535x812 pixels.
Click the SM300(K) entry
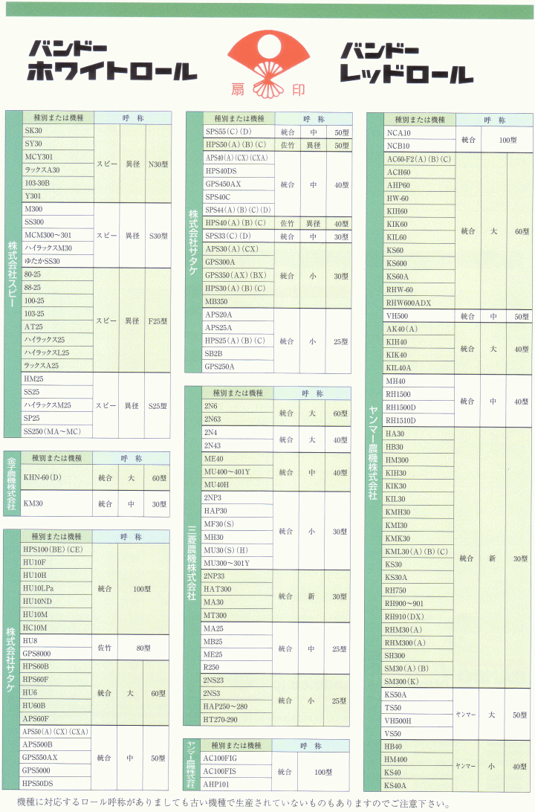[418, 681]
